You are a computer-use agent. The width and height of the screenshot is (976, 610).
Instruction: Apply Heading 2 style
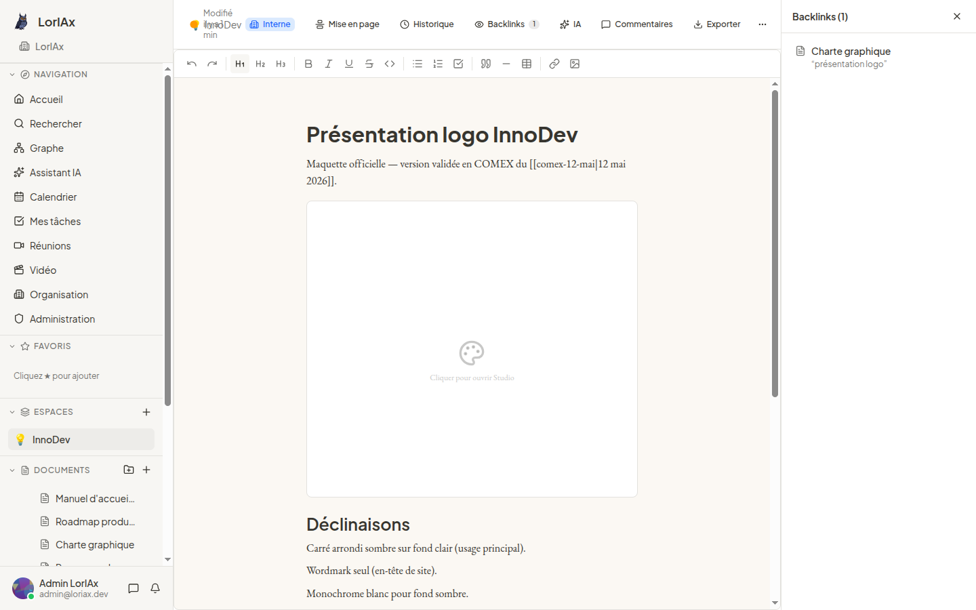pos(260,64)
